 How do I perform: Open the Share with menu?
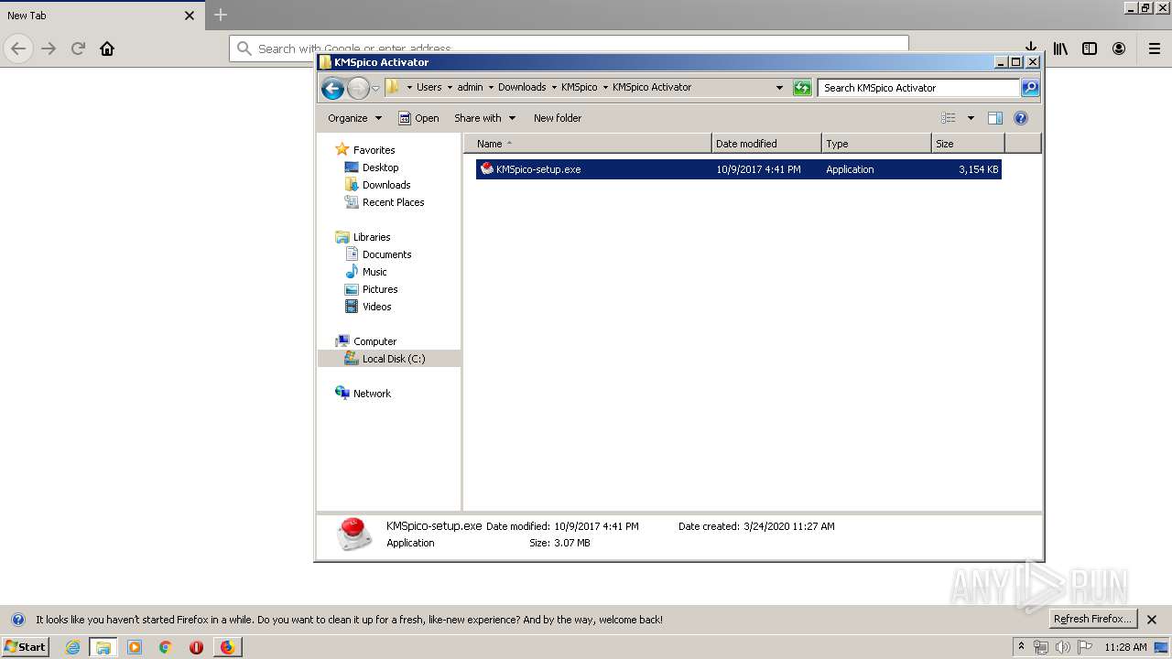485,118
